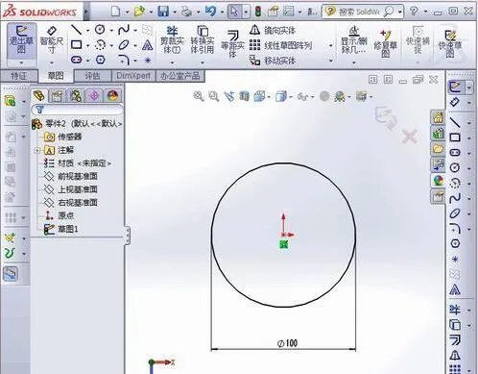Select Origin (原点) tree item

[60, 215]
